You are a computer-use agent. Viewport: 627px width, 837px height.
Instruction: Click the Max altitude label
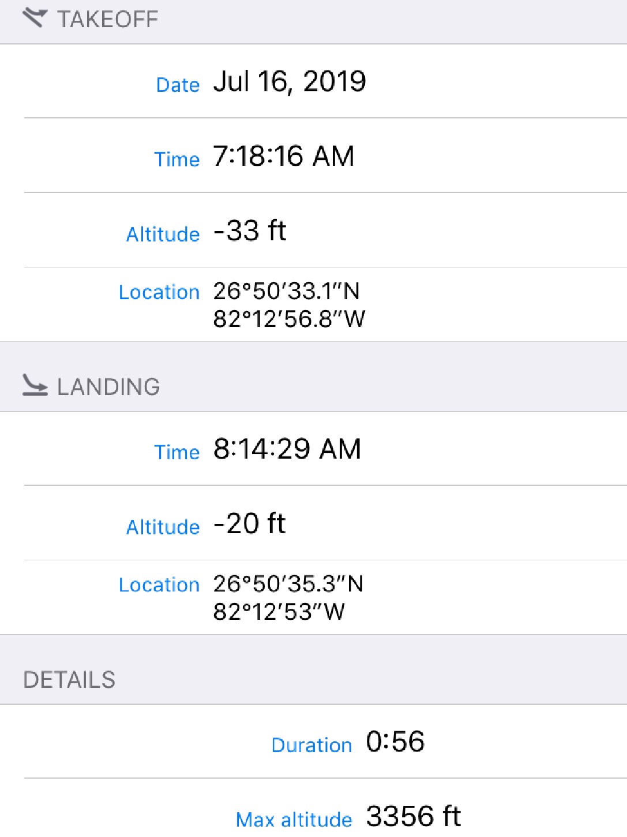(x=294, y=820)
